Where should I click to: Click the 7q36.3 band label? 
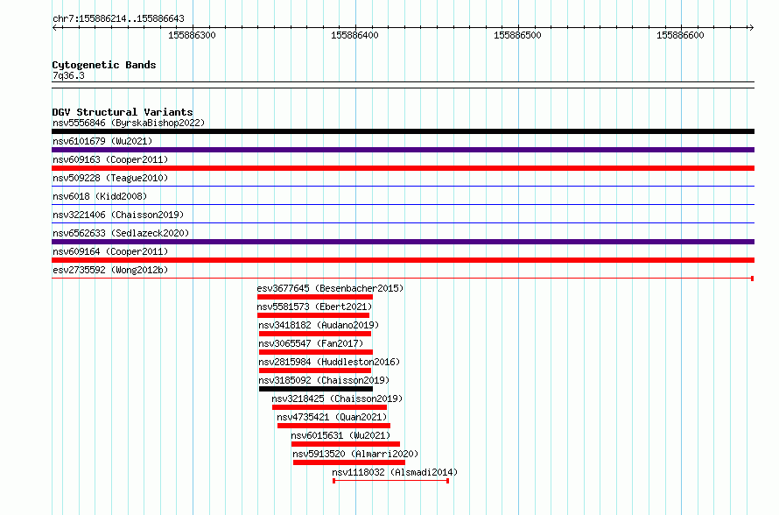pyautogui.click(x=68, y=75)
